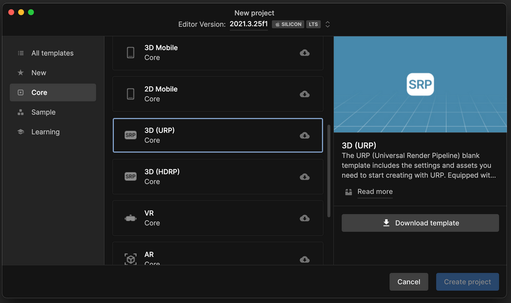Click the All templates list icon
The width and height of the screenshot is (511, 303).
tap(20, 53)
